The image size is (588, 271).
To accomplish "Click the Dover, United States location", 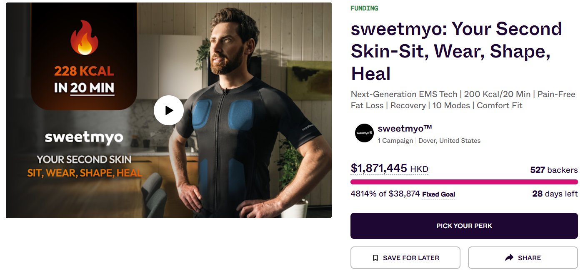I will pos(449,141).
